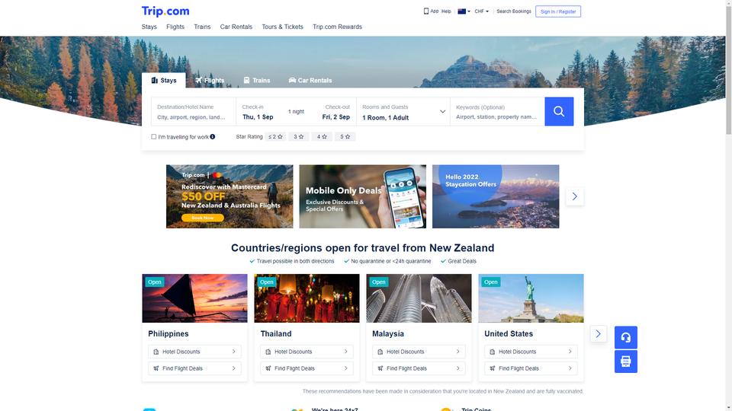Show more open countries with the arrow
The image size is (732, 411).
tap(598, 333)
